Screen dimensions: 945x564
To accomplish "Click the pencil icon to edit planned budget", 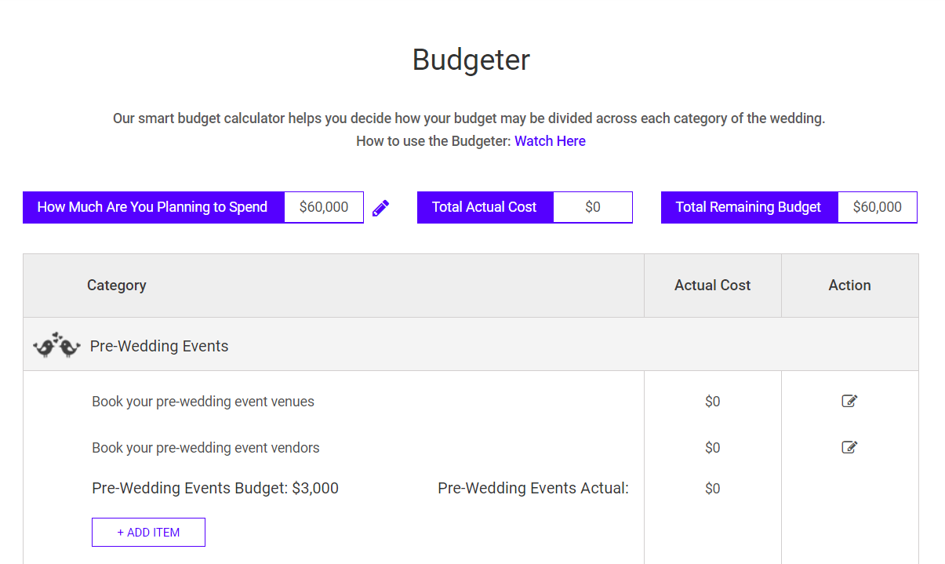I will (380, 208).
